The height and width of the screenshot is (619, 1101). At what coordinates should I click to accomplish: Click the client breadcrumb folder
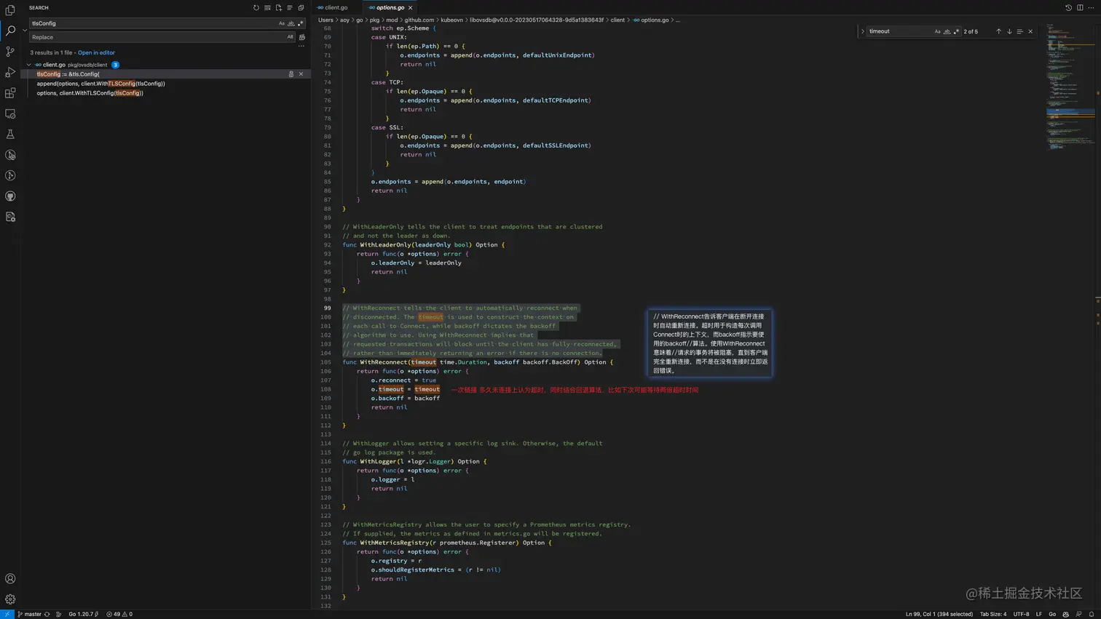(x=617, y=20)
